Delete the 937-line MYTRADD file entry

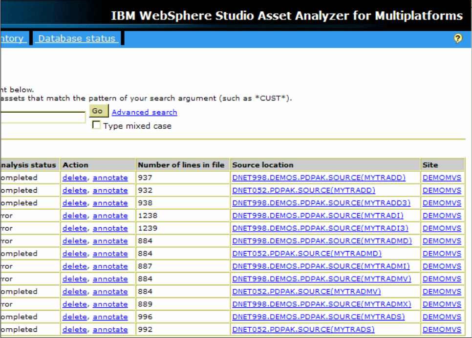point(75,178)
